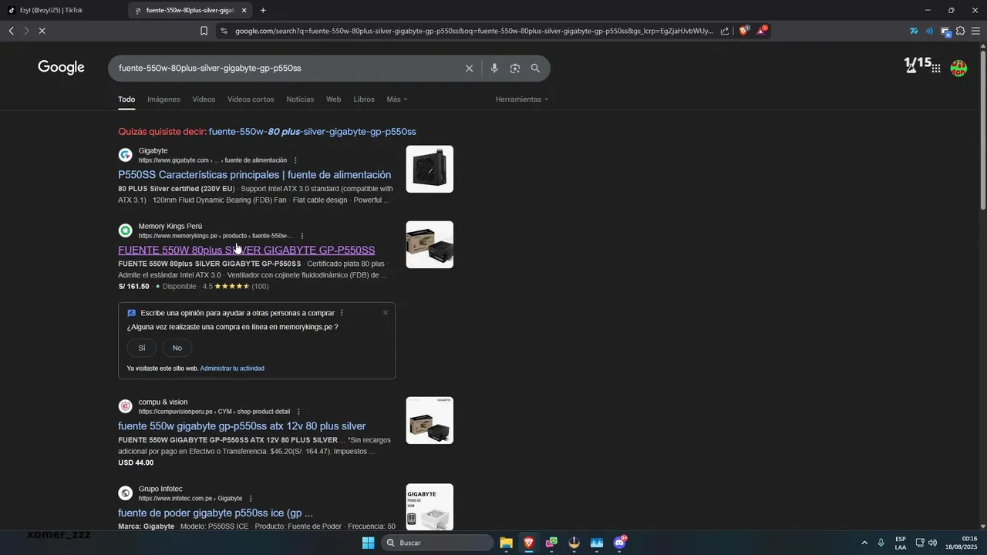Open the Brave main menu
The width and height of the screenshot is (987, 555).
976,31
